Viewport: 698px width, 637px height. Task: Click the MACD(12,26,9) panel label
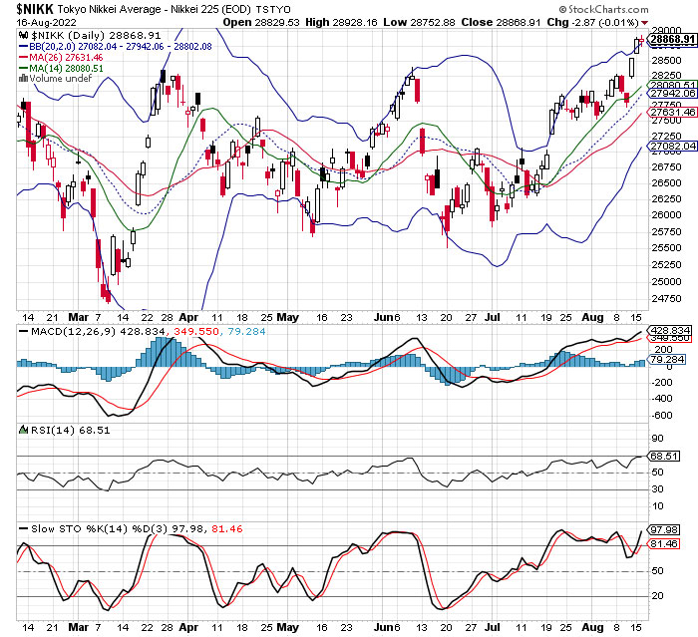pyautogui.click(x=73, y=332)
